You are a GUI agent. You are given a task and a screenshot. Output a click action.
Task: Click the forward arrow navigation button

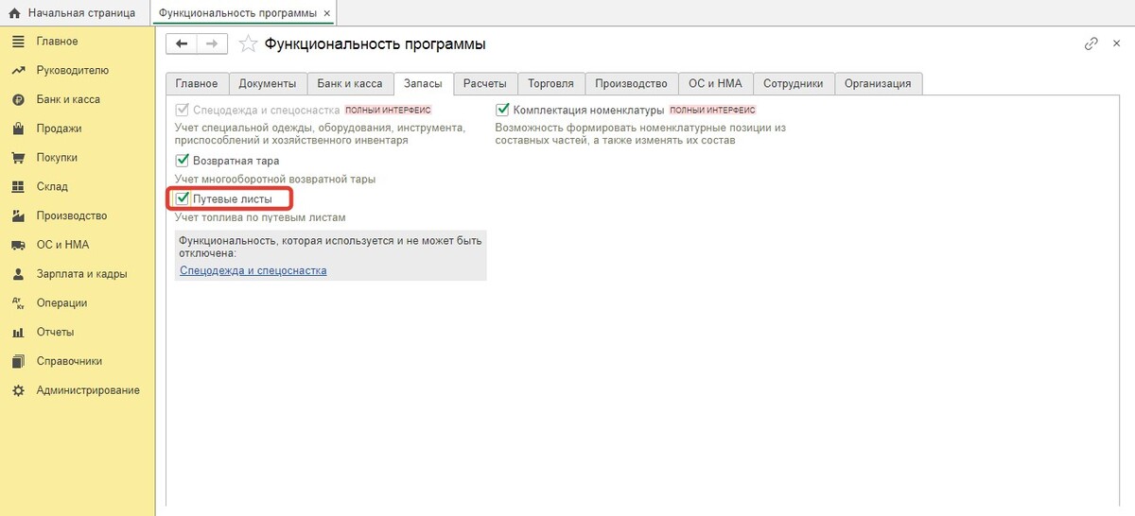213,44
